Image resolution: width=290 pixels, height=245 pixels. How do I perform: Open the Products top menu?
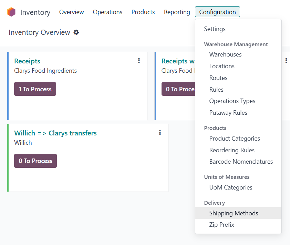click(x=143, y=12)
